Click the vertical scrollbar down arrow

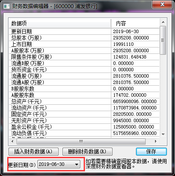point(163,134)
